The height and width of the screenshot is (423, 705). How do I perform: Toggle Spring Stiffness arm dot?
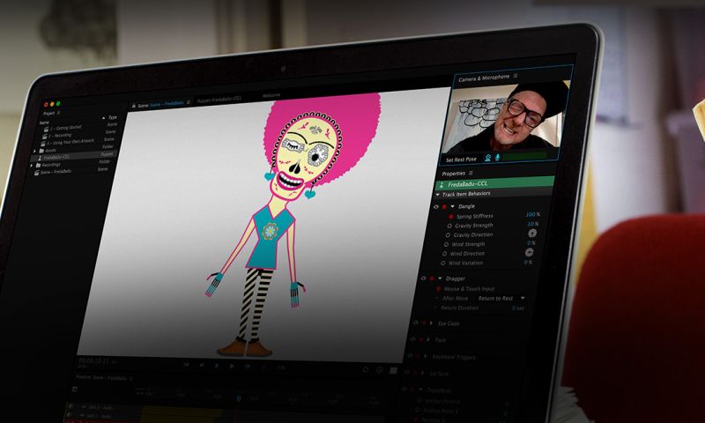[x=451, y=217]
